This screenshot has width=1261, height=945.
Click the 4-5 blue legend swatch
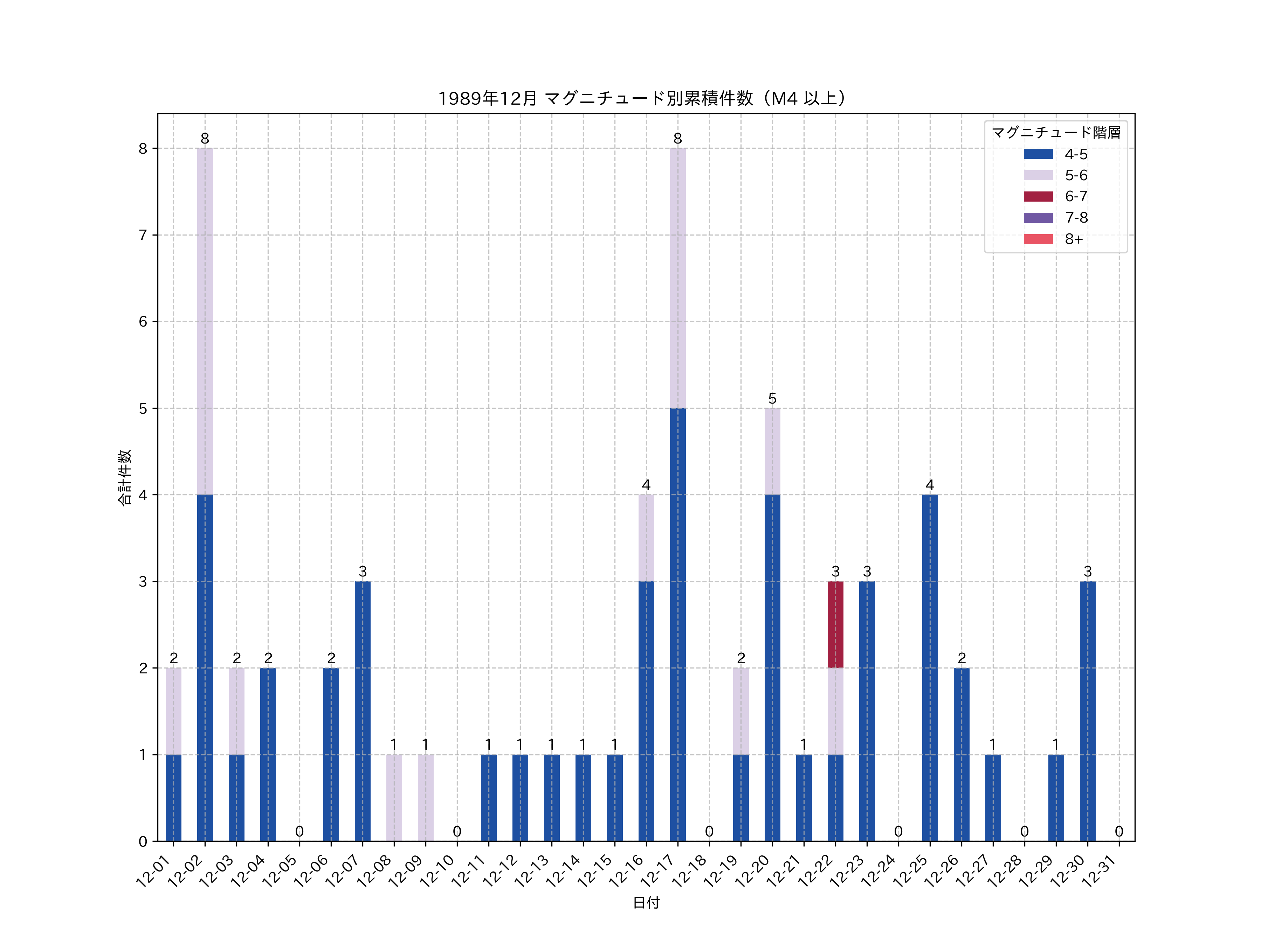point(1038,154)
